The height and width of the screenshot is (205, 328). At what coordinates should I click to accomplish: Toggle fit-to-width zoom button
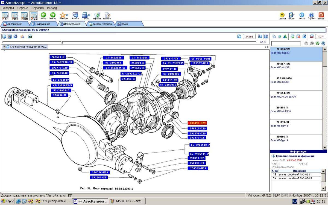coord(34,16)
